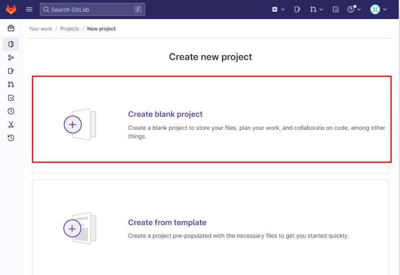400x275 pixels.
Task: Click the slash shortcut badge in search
Action: pos(138,9)
